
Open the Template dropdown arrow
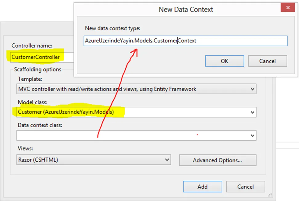tap(253, 89)
